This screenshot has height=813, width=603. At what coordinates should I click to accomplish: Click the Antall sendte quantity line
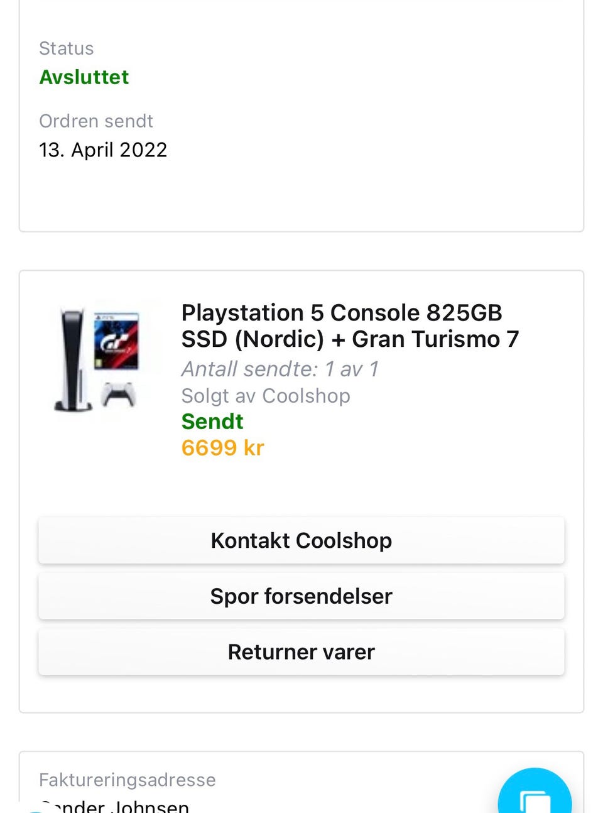tap(280, 369)
